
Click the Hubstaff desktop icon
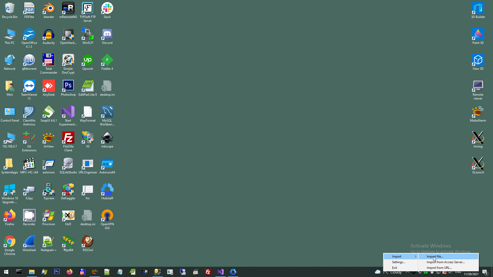(x=107, y=190)
